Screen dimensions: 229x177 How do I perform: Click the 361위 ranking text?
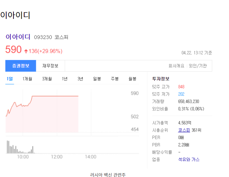pyautogui.click(x=197, y=130)
